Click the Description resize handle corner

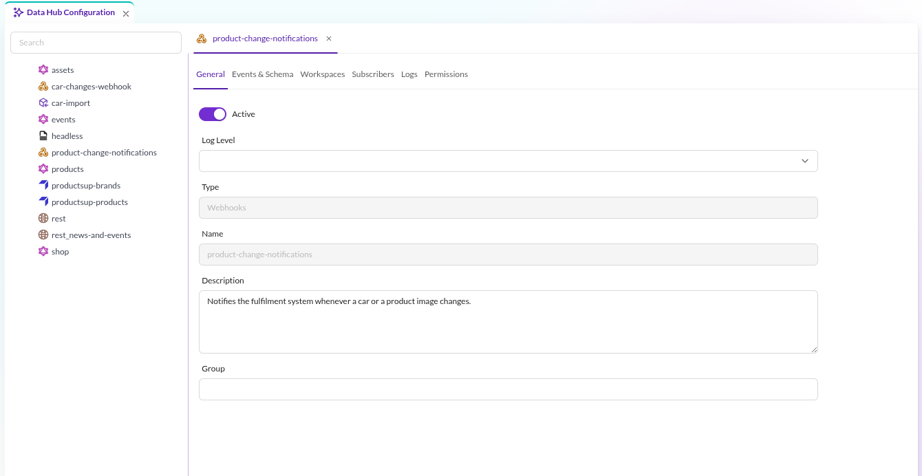(x=814, y=349)
